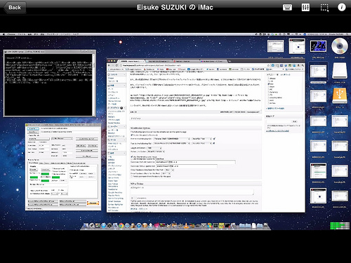Image resolution: width=351 pixels, height=263 pixels.
Task: Go back with Chrome's back arrow
Action: click(x=110, y=66)
